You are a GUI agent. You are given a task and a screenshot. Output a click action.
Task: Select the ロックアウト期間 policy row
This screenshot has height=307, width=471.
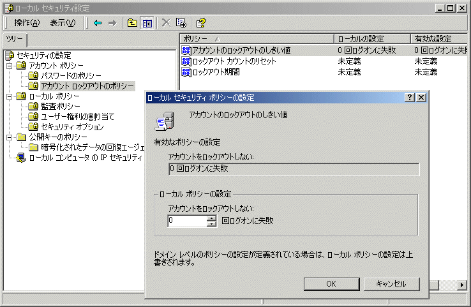point(324,72)
